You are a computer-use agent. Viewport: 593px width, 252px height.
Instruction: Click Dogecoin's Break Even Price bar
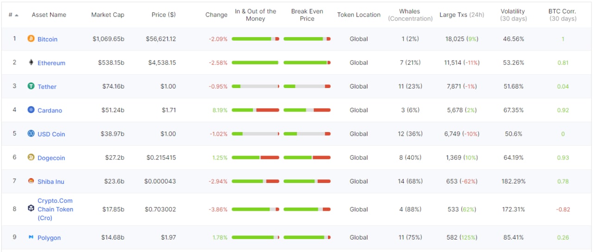point(307,157)
